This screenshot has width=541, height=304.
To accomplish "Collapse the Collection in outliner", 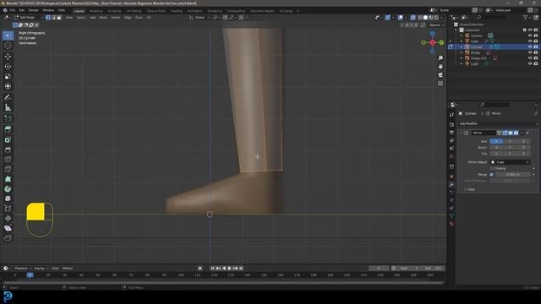I will [x=456, y=30].
